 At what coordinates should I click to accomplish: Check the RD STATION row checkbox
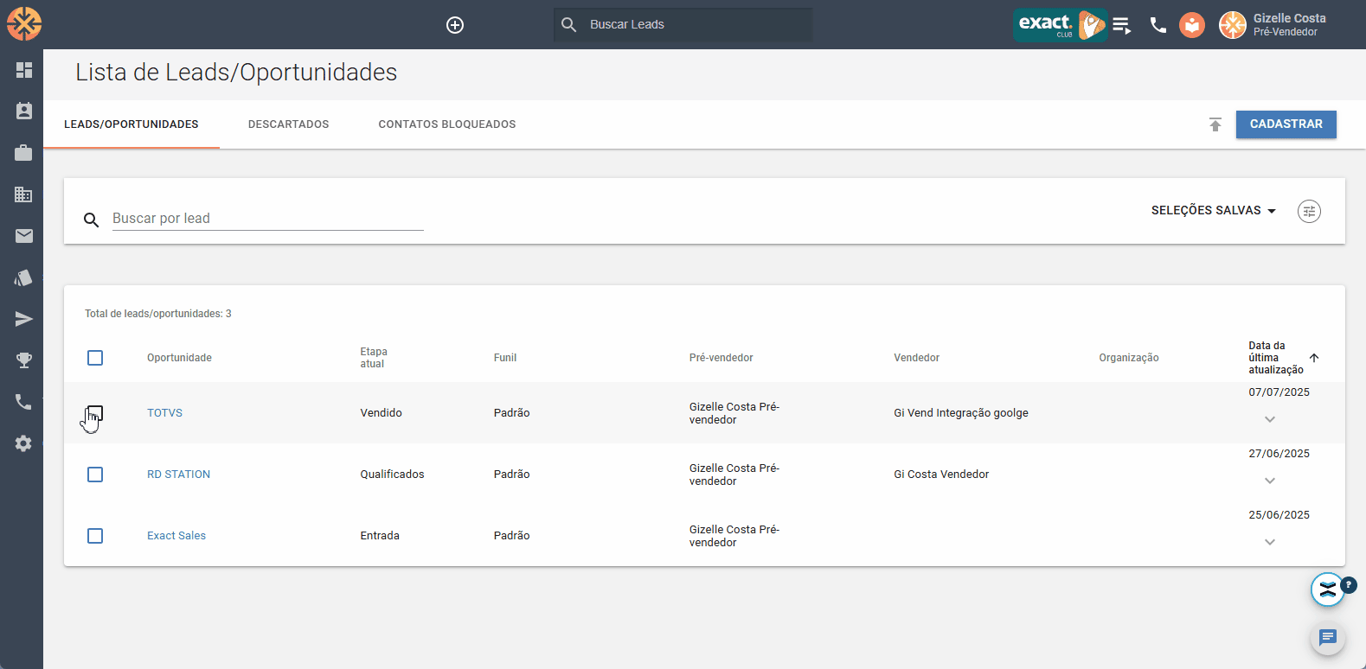tap(95, 475)
